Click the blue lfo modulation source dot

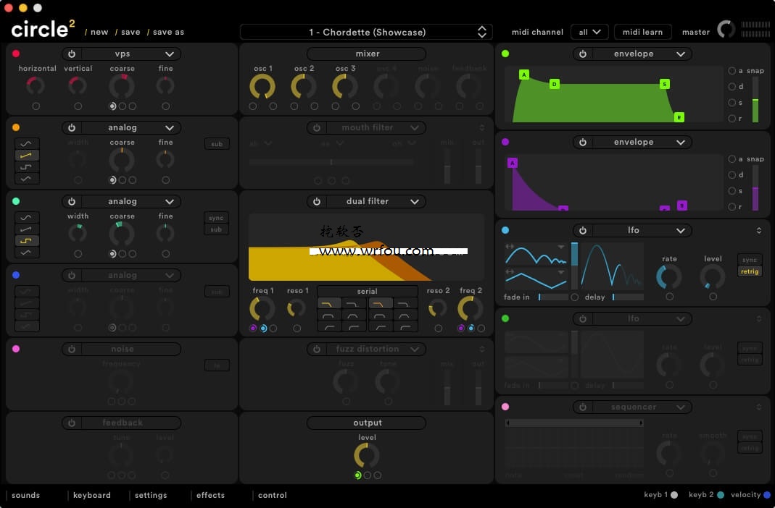pos(505,230)
